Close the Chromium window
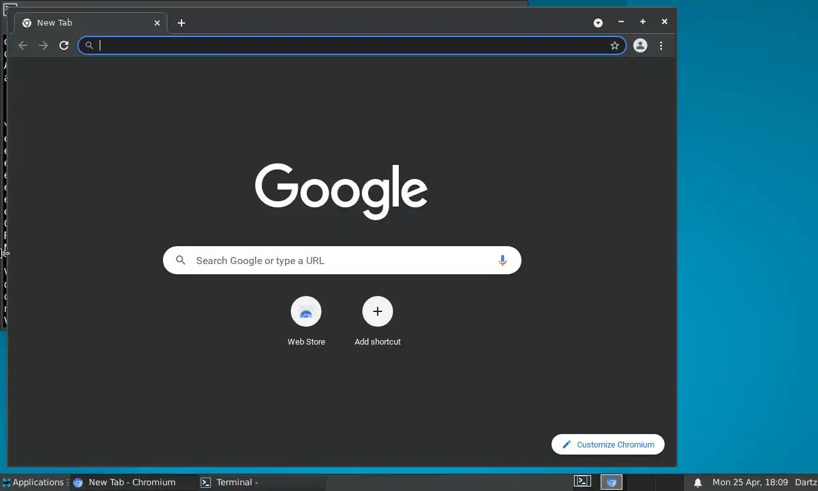The height and width of the screenshot is (491, 818). (x=665, y=22)
